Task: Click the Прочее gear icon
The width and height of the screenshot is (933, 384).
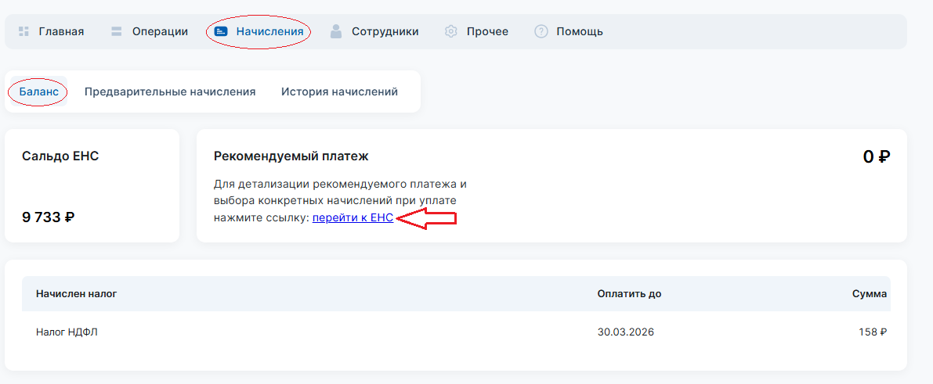Action: pyautogui.click(x=451, y=31)
